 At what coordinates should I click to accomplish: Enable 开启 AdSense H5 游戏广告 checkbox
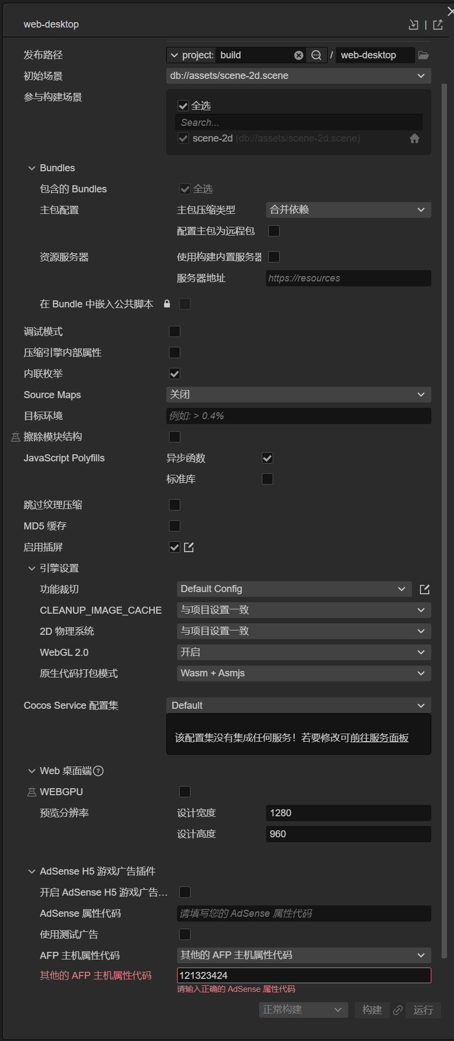pyautogui.click(x=185, y=892)
